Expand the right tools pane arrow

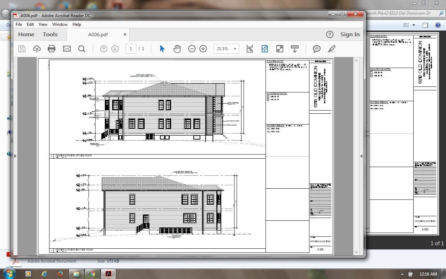click(x=361, y=156)
